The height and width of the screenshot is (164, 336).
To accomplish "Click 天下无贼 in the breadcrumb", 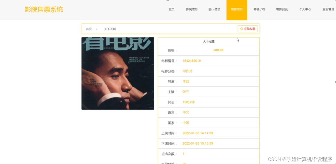I will pos(110,29).
